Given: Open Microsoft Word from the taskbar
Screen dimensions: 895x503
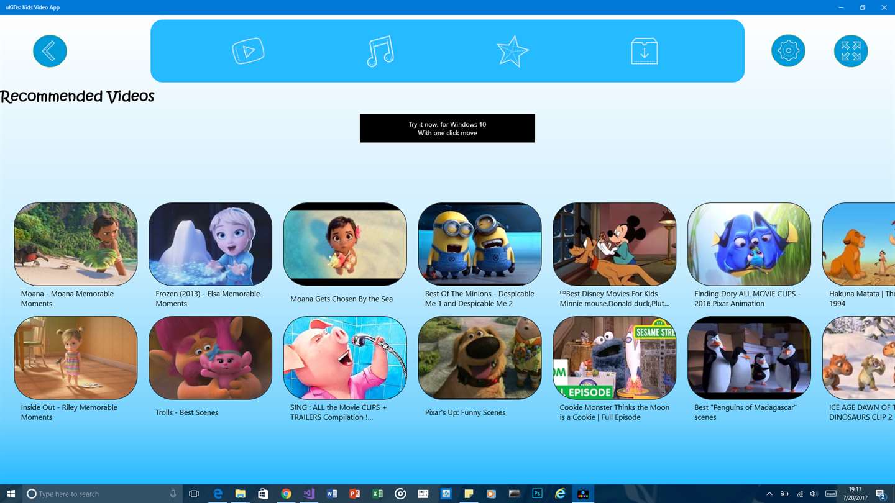Looking at the screenshot, I should pyautogui.click(x=332, y=494).
